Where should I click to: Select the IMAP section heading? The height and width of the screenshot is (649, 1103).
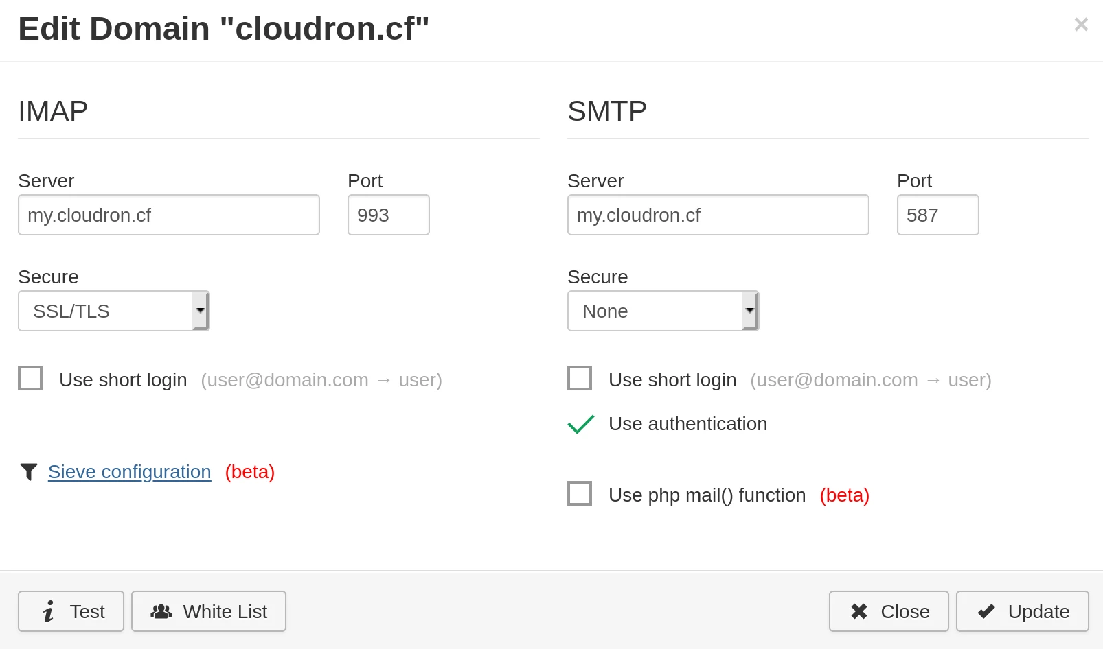click(53, 110)
